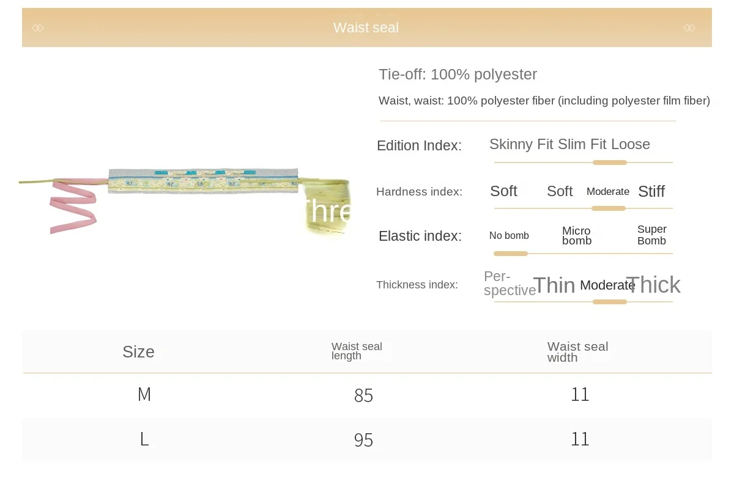
Task: Click the left diamond ornament in header
Action: [38, 27]
